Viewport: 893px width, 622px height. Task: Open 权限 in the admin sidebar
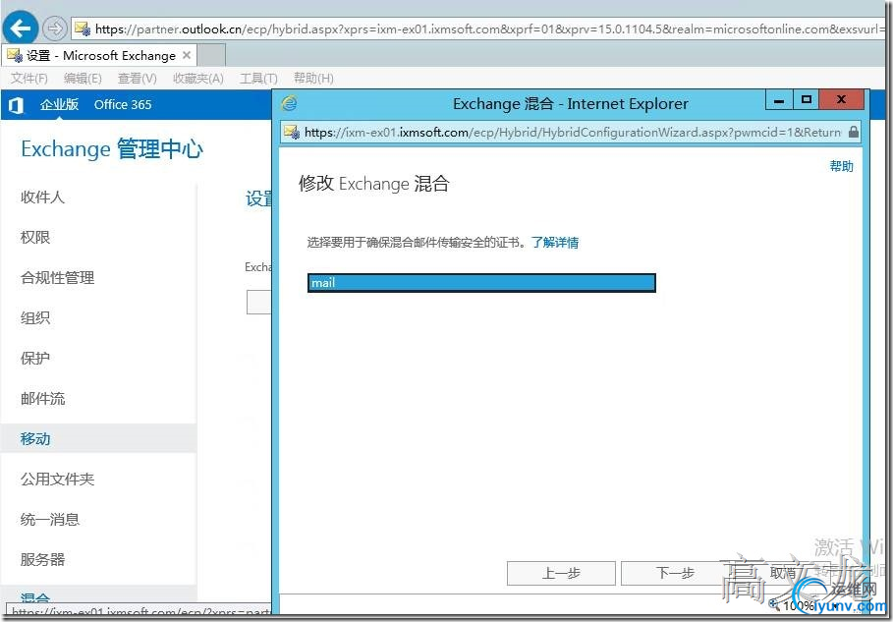(x=35, y=237)
